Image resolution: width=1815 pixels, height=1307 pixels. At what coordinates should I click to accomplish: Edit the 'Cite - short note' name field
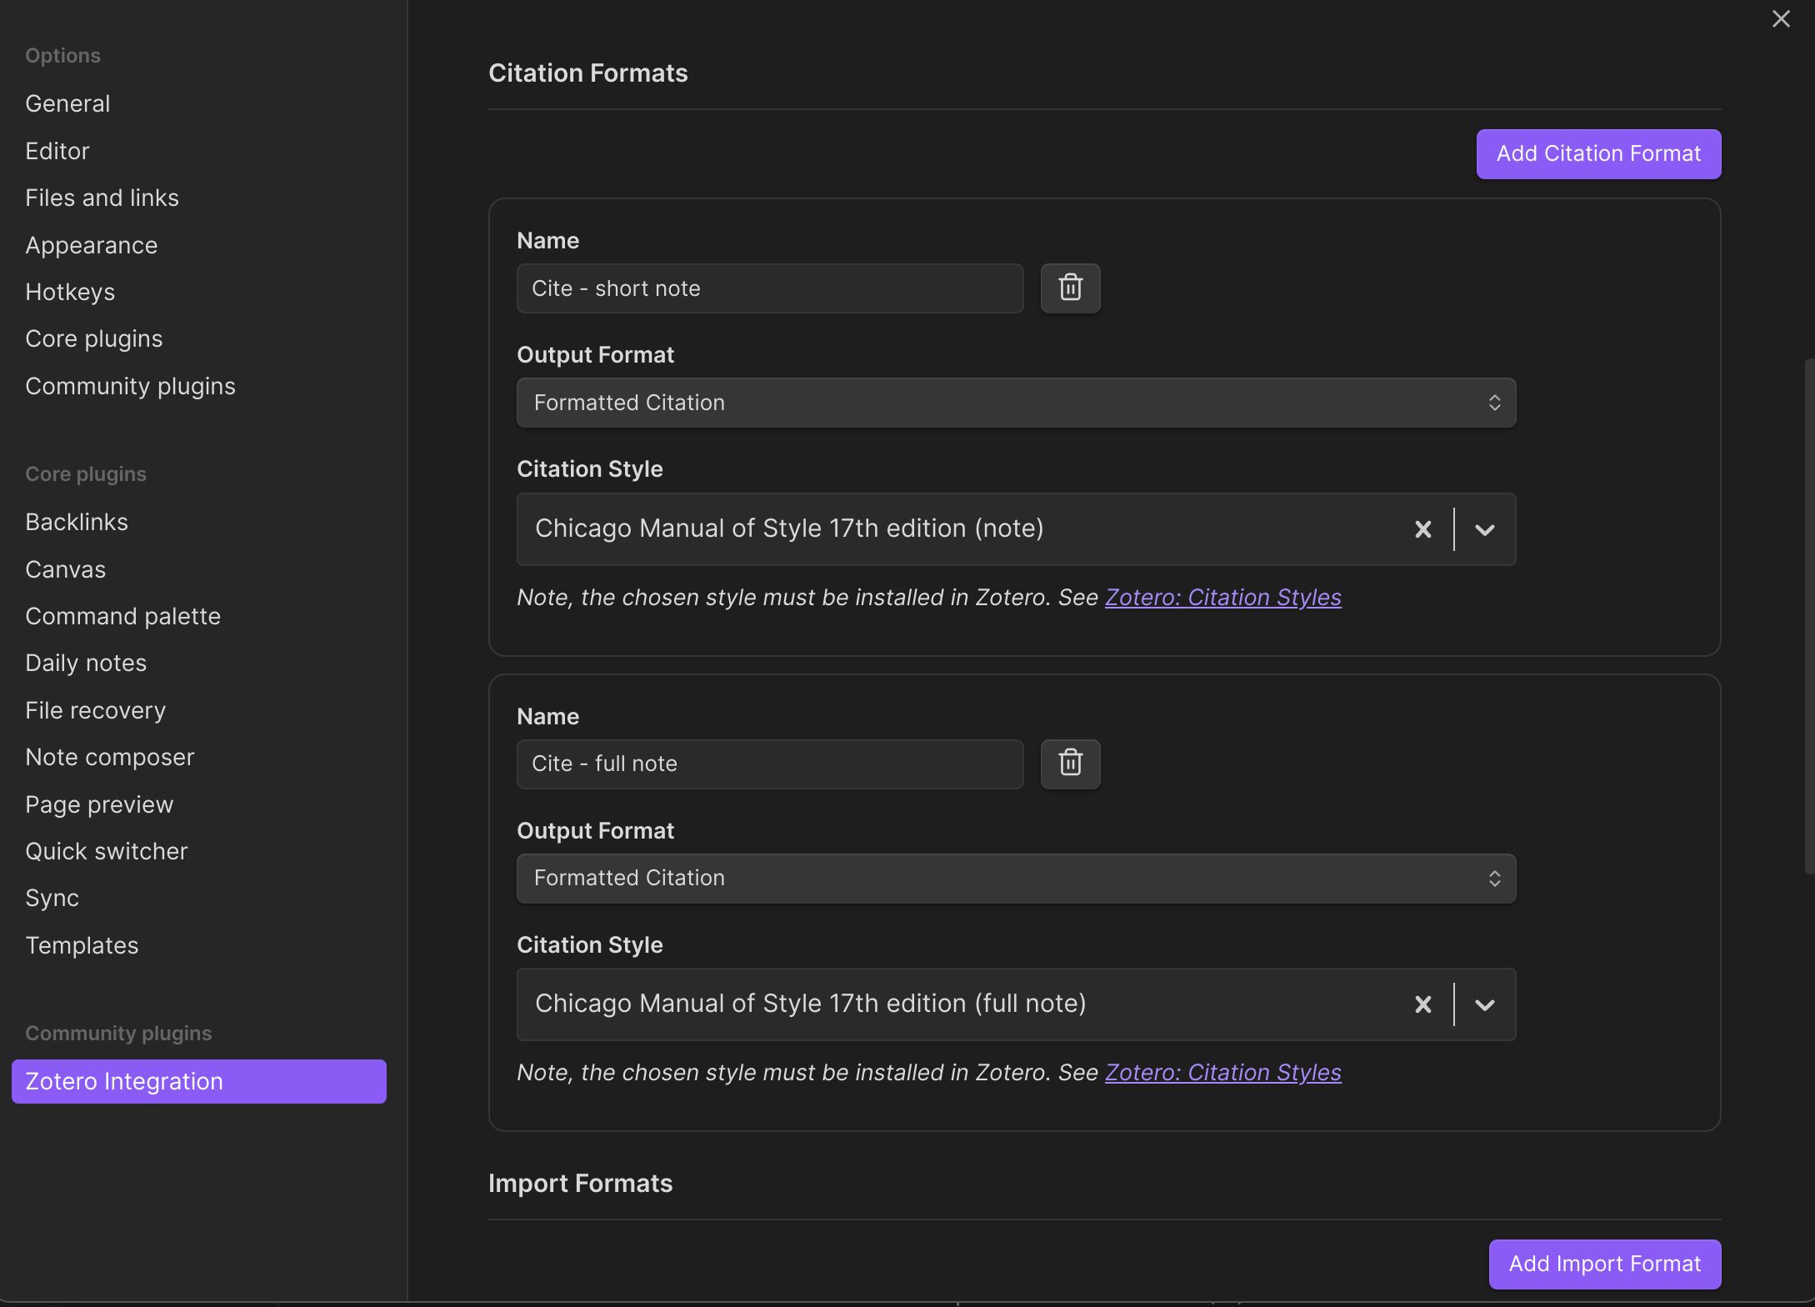[x=770, y=288]
